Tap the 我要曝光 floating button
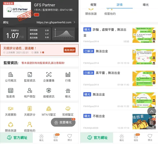Screen dimensions: 158x144 tap(63, 122)
